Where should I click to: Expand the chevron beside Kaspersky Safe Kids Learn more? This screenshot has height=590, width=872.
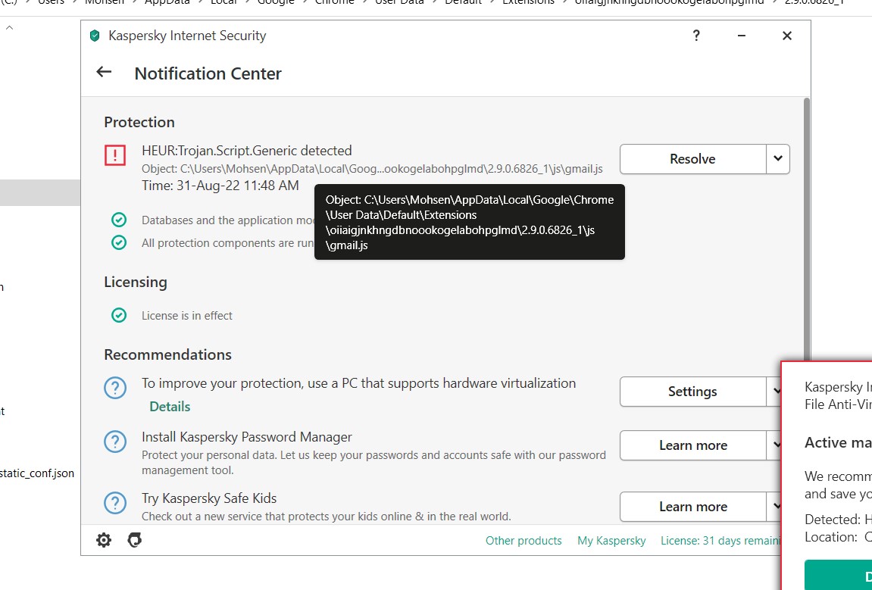click(780, 506)
